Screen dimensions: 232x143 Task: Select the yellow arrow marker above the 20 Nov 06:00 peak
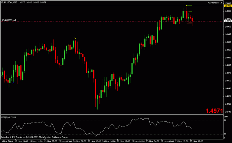[x=75, y=38]
